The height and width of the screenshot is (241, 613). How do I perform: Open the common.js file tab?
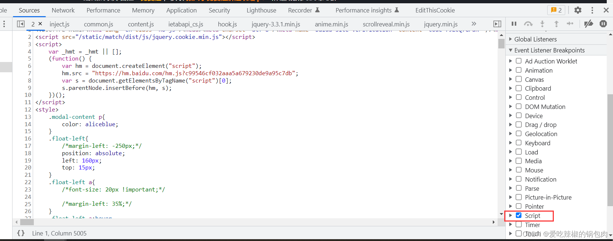point(98,24)
